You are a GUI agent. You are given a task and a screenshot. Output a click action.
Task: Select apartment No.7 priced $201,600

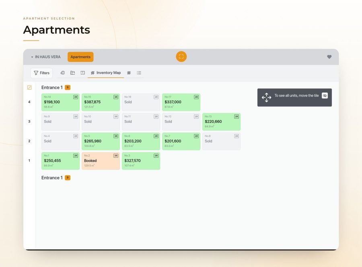(x=181, y=141)
